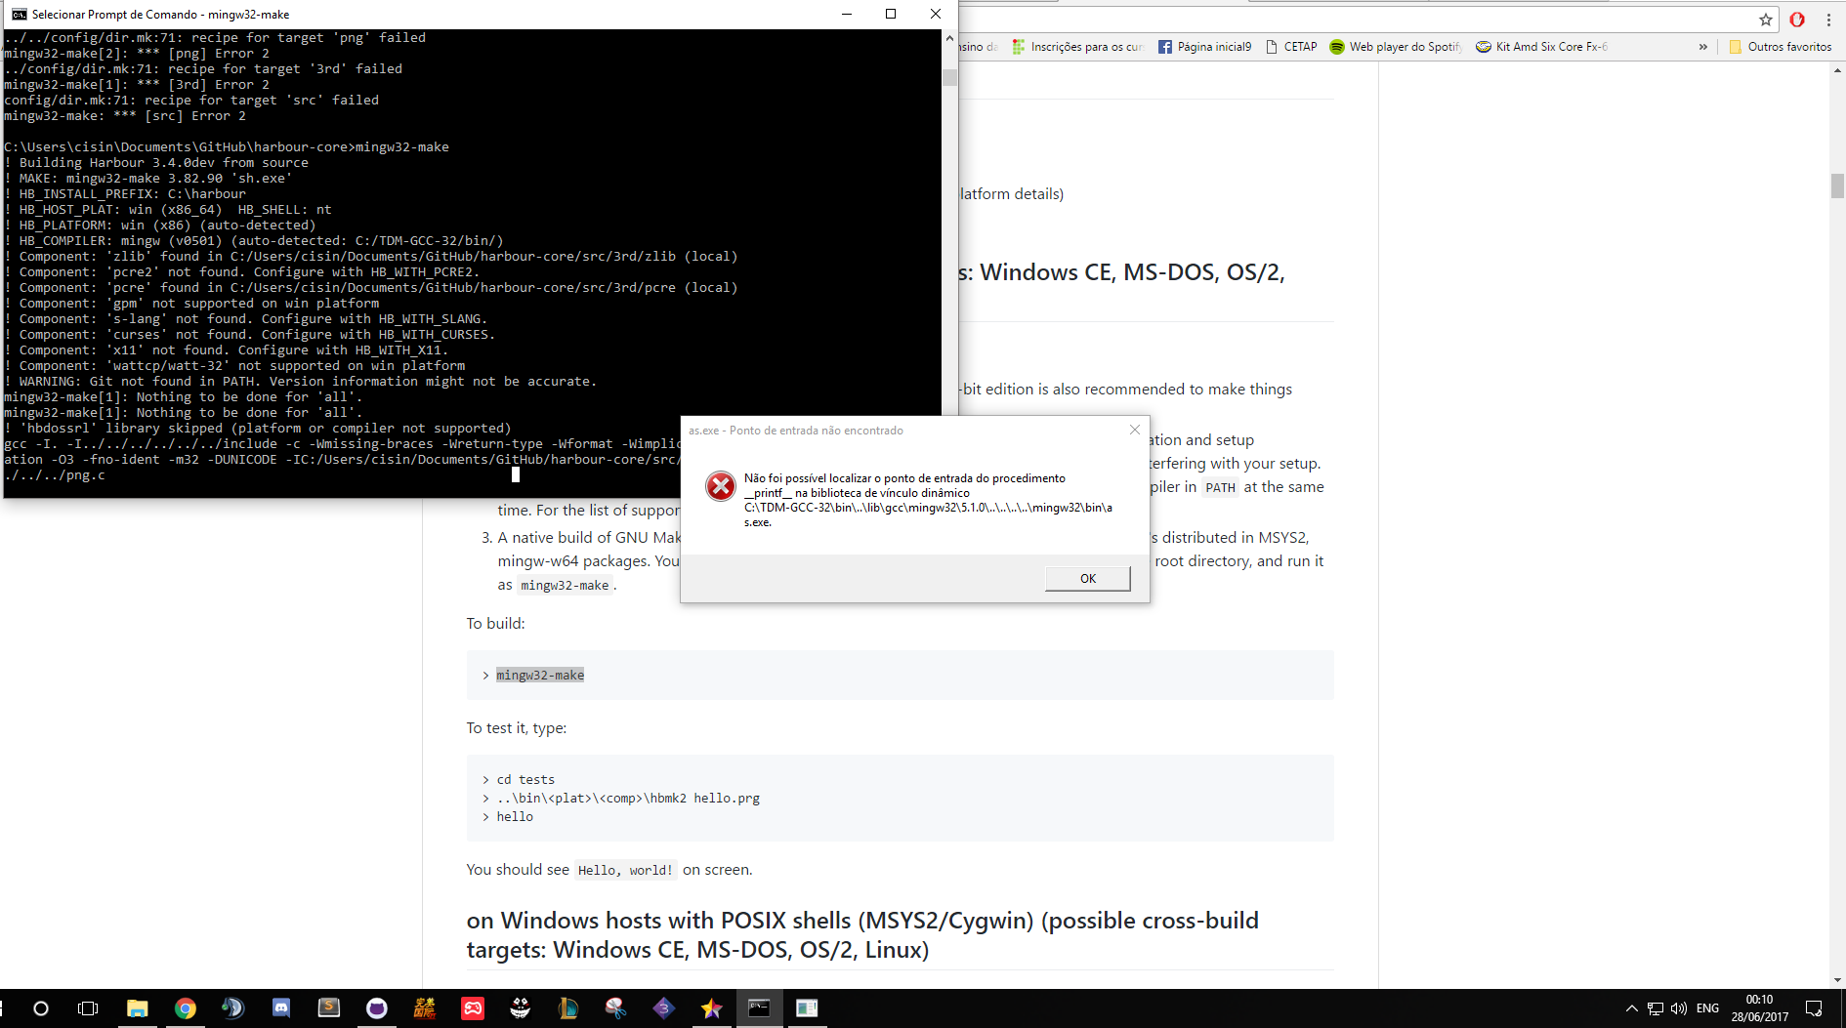Open the volume control tray icon
1846x1028 pixels.
[1679, 1008]
